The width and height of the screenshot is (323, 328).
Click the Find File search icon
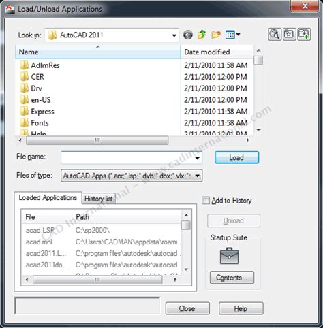coord(275,35)
